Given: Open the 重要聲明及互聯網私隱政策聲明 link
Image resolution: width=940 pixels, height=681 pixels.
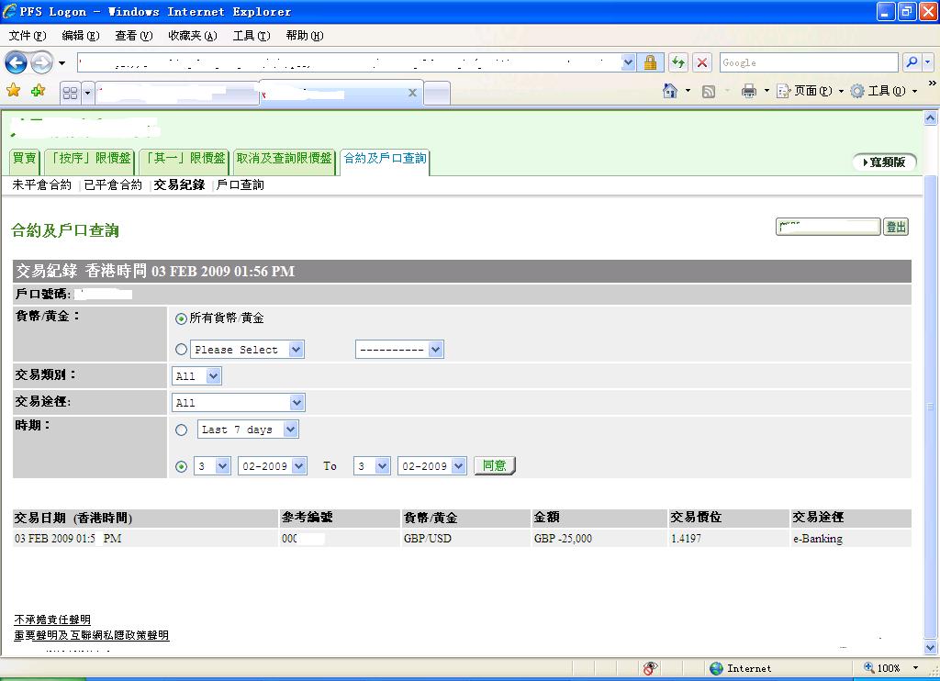Looking at the screenshot, I should [x=92, y=635].
